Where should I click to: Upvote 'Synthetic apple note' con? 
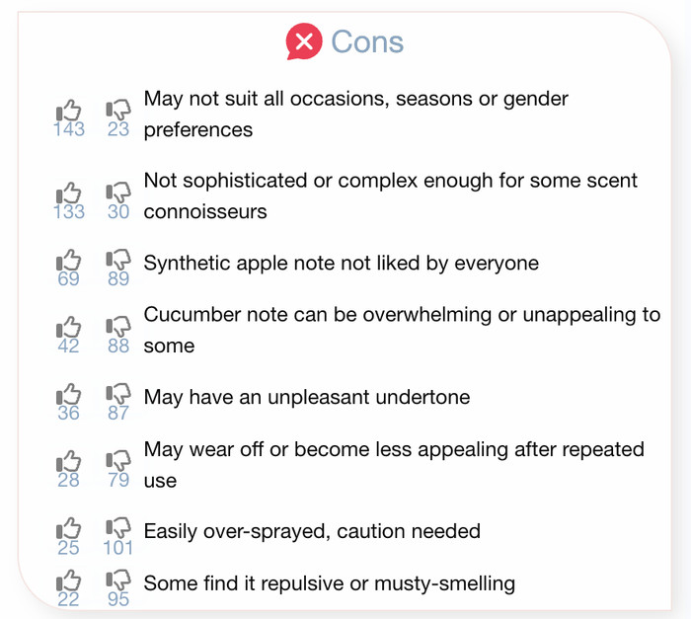tap(69, 260)
